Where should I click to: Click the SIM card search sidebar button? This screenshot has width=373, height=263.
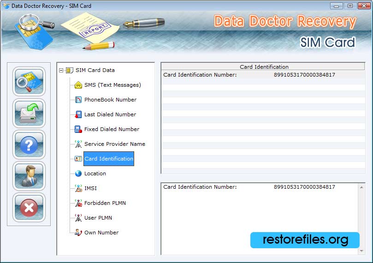(x=29, y=81)
